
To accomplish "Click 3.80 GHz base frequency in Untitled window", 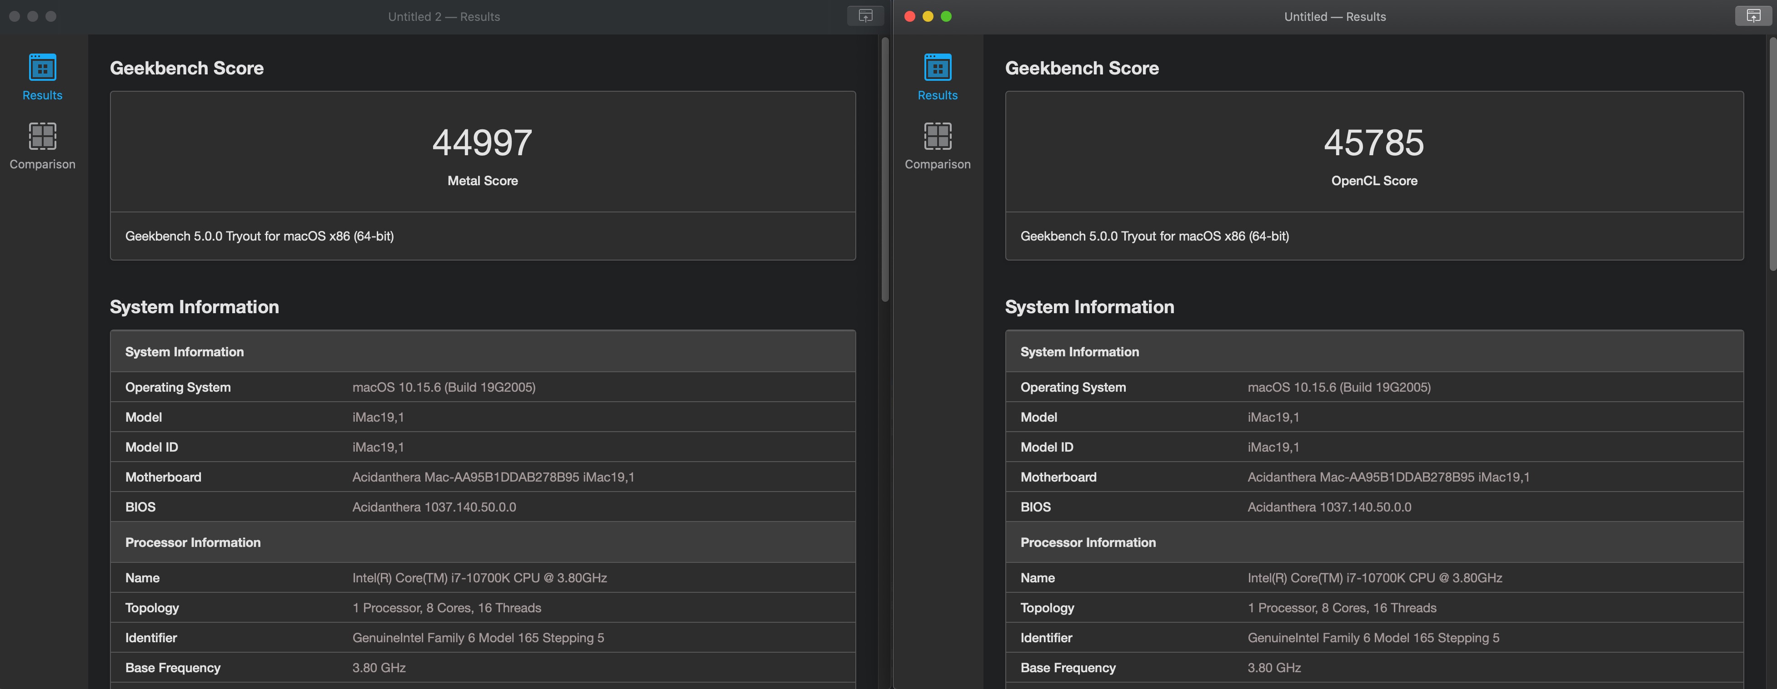I will tap(1274, 668).
